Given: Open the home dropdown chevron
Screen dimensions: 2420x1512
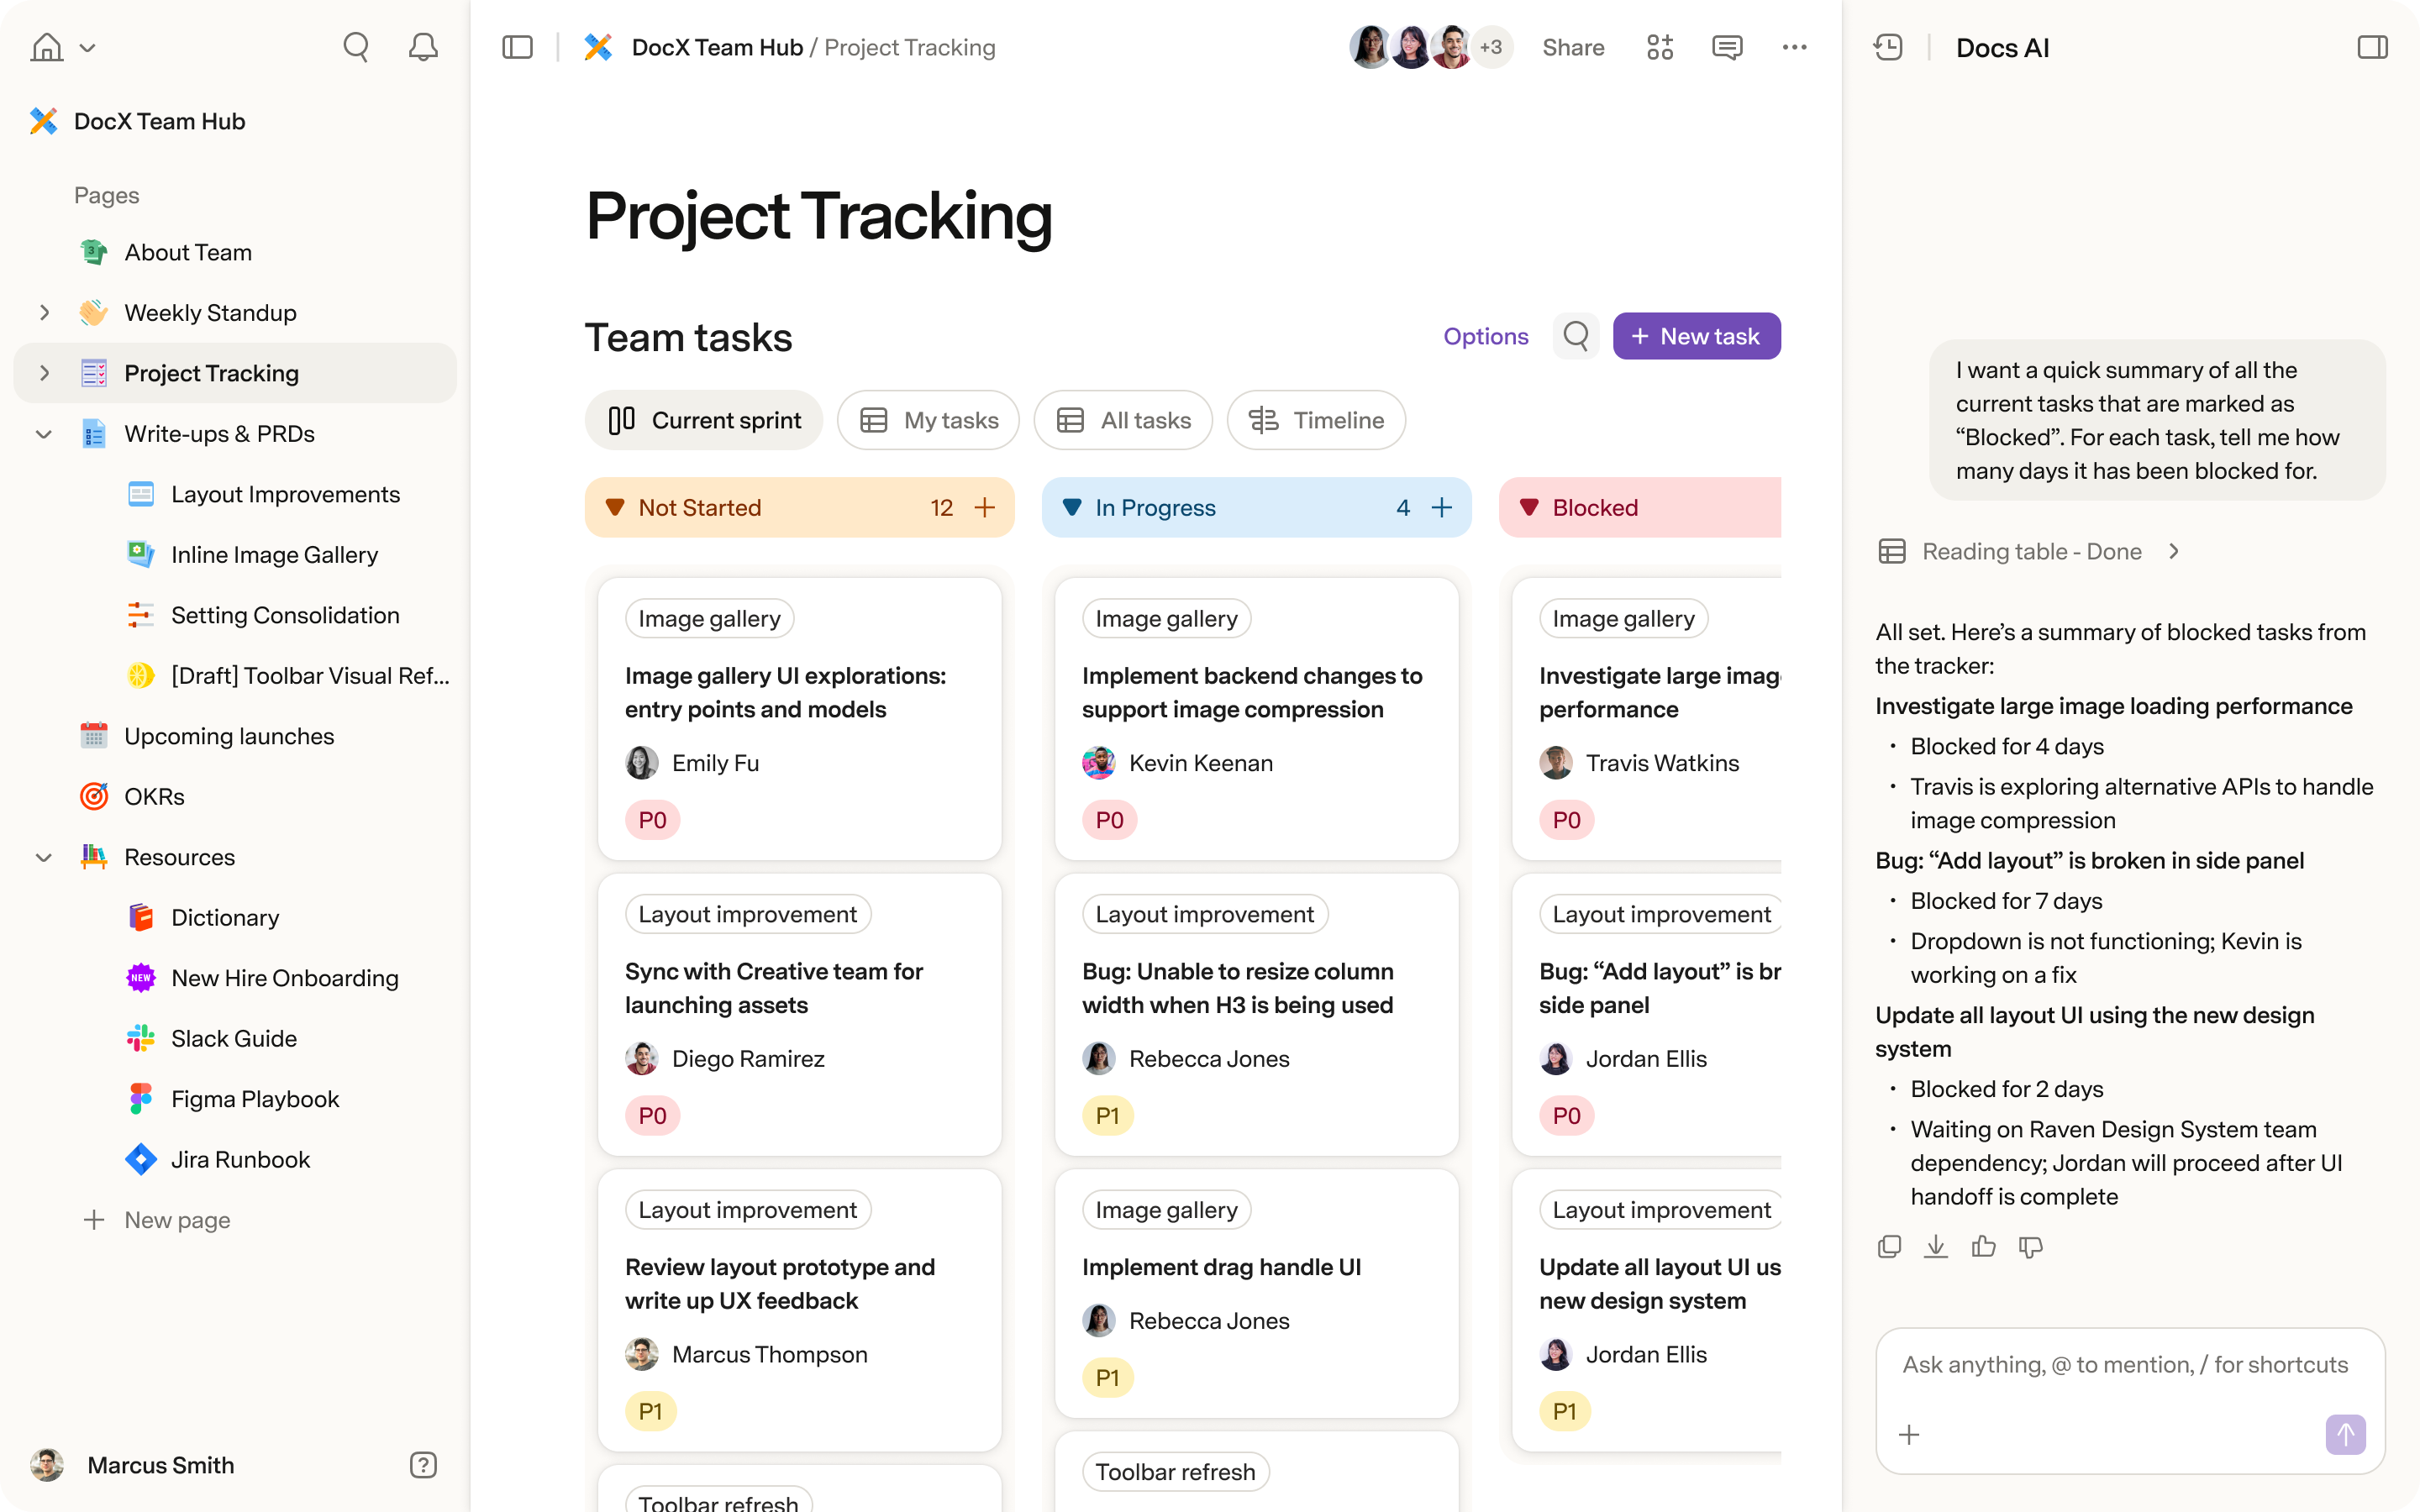Looking at the screenshot, I should click(x=88, y=47).
